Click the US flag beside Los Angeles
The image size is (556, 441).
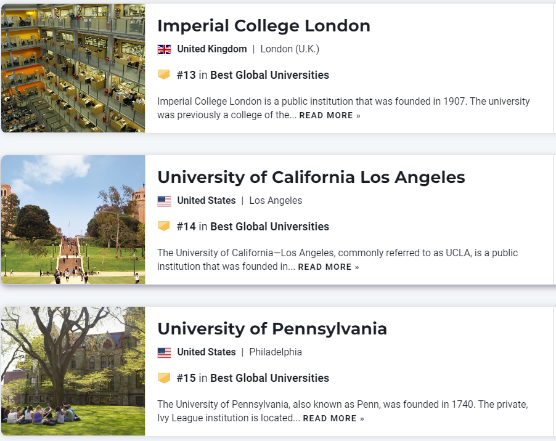click(x=164, y=201)
